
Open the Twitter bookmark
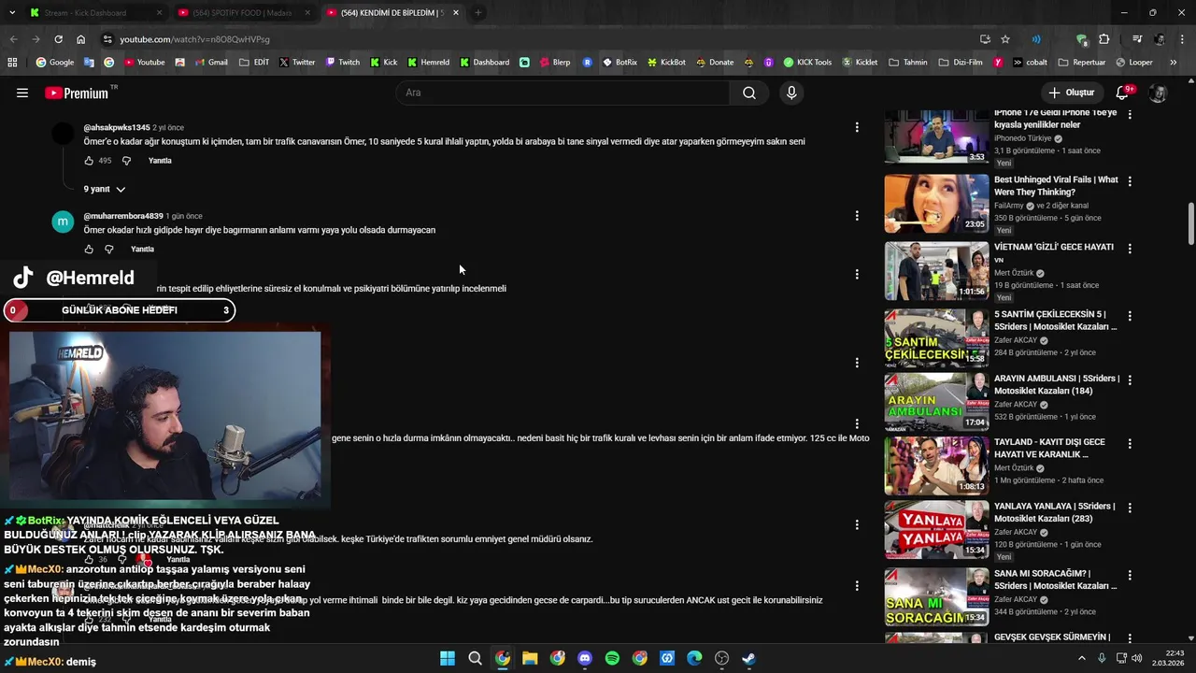click(x=297, y=63)
